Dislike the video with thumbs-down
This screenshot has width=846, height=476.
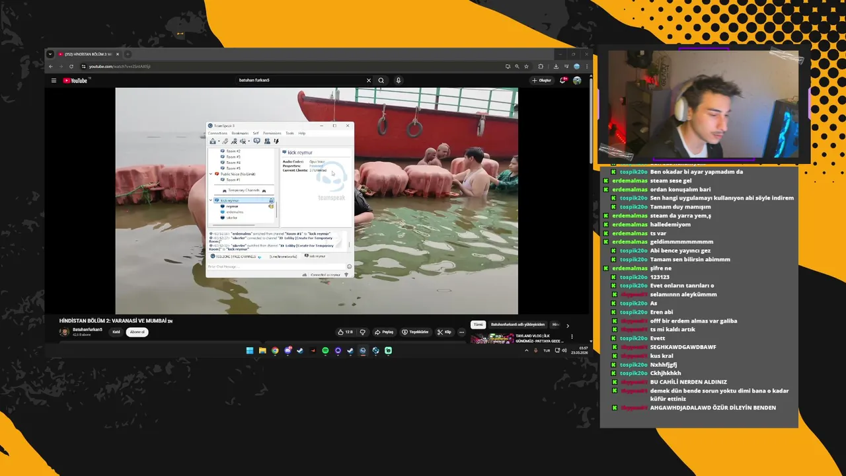(362, 332)
